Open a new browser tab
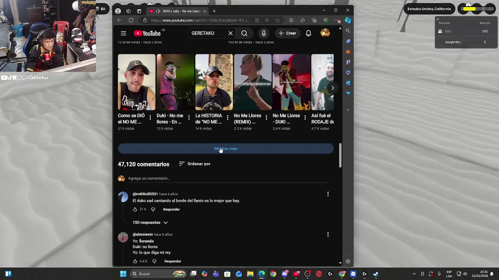Viewport: 499px width, 280px height. point(214,11)
